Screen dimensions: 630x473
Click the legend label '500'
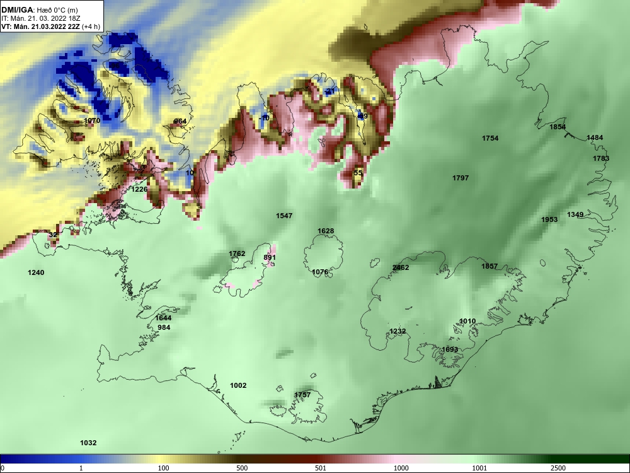click(x=242, y=468)
